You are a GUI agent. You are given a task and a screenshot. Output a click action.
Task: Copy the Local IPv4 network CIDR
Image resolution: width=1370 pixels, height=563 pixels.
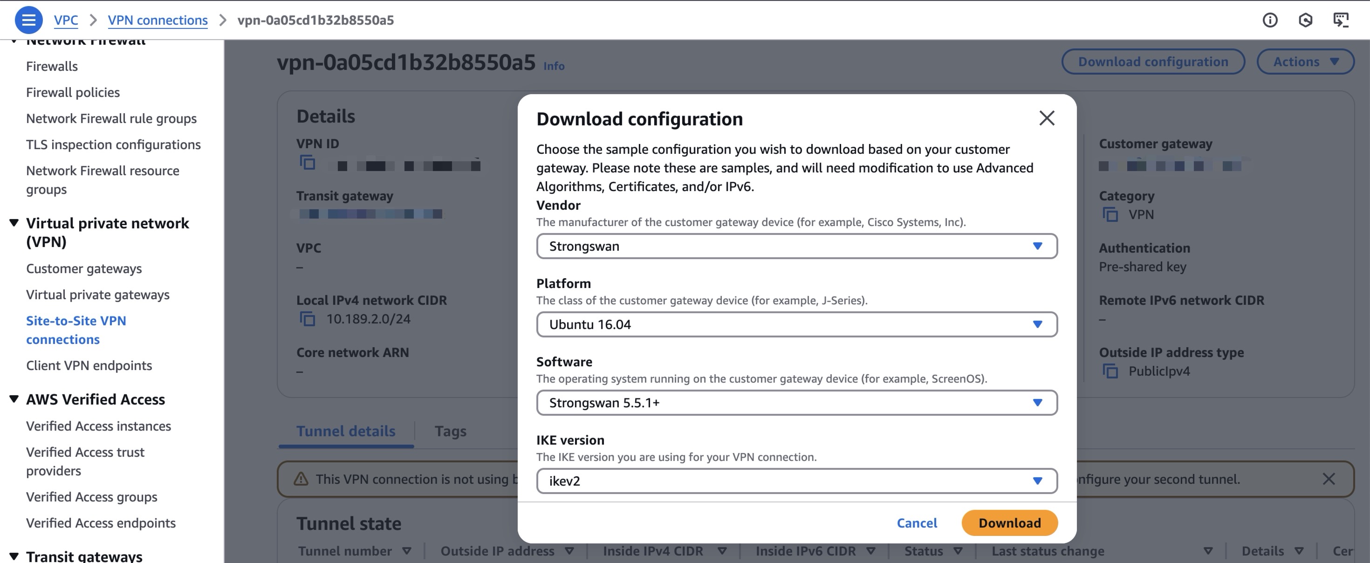(x=308, y=319)
